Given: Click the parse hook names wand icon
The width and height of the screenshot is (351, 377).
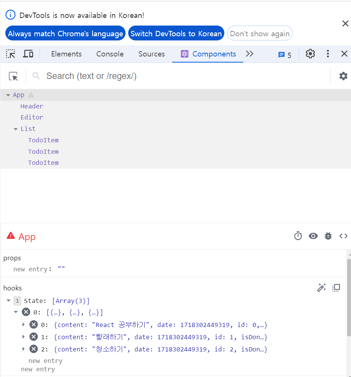Looking at the screenshot, I should click(321, 288).
